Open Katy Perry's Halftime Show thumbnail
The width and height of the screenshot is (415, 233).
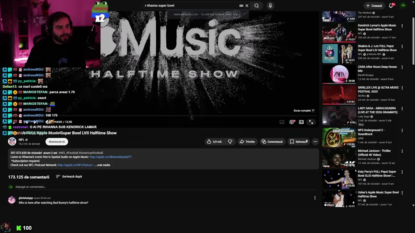[339, 179]
